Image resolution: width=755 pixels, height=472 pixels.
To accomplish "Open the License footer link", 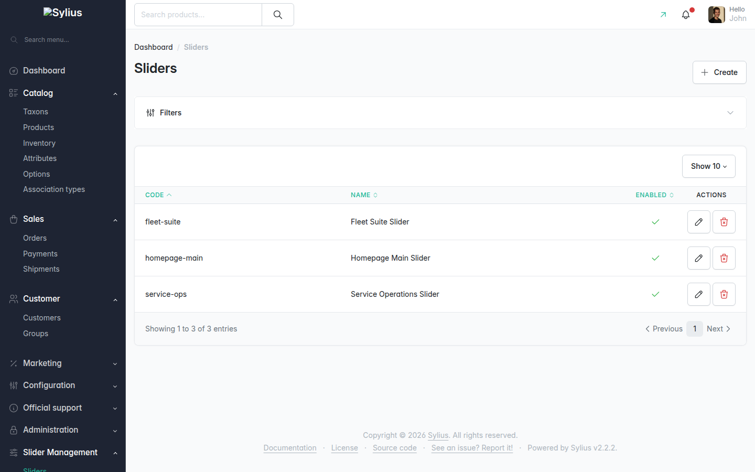I will pos(344,448).
